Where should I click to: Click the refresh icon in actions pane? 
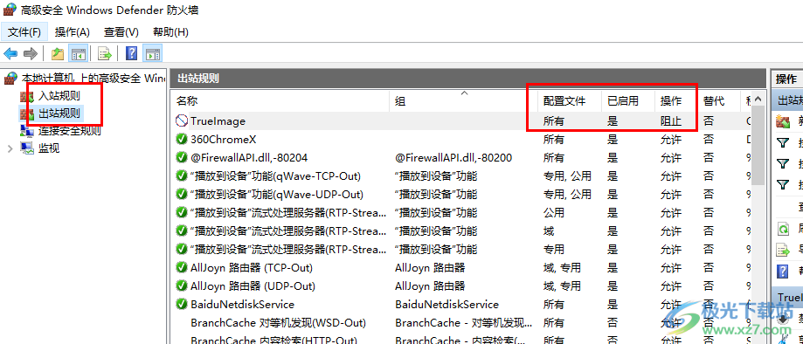[x=783, y=228]
